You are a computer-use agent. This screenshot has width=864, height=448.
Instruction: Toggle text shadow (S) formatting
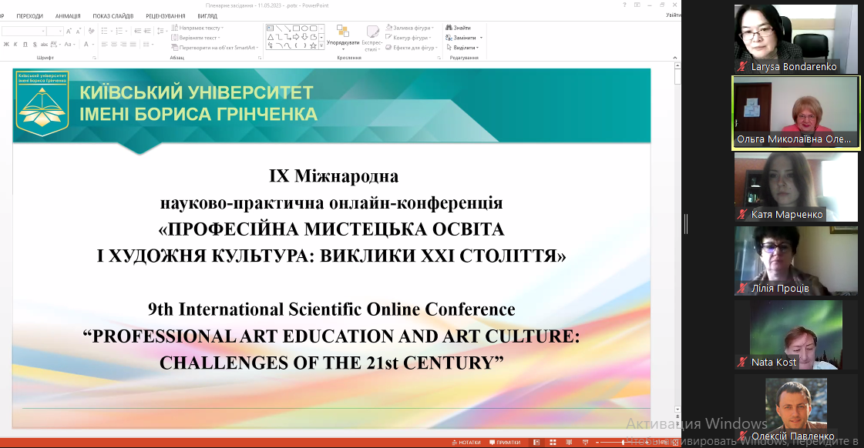click(x=35, y=45)
